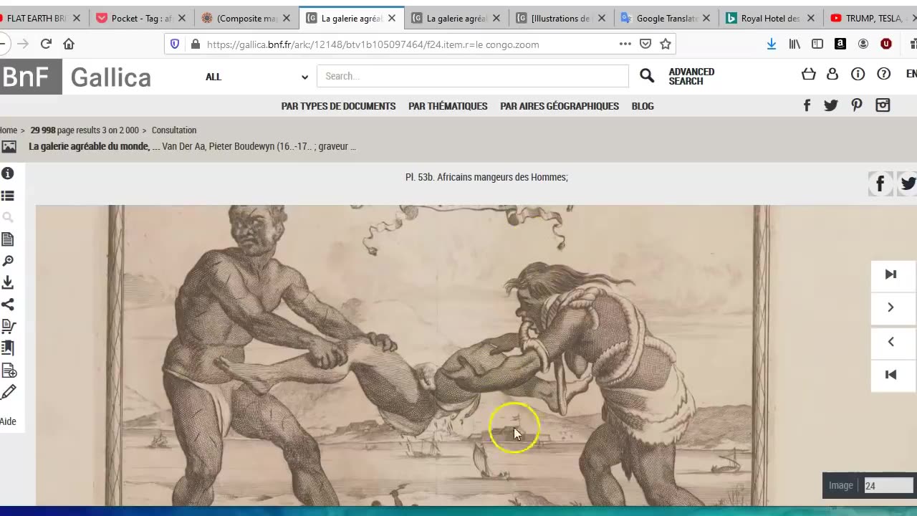Screen dimensions: 917x516
Task: Open the basket icon in header
Action: 808,74
